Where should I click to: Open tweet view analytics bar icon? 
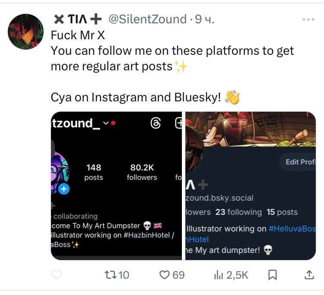218,275
